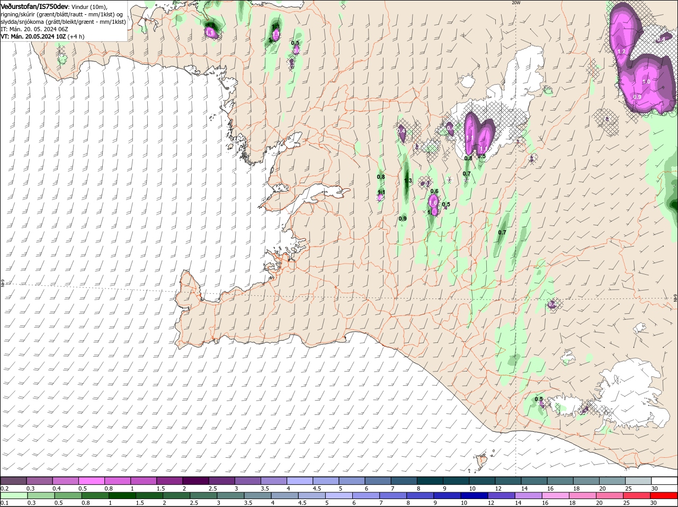This screenshot has height=507, width=678.
Task: Click the 12 purple swatch in the rain scale
Action: tap(503, 495)
